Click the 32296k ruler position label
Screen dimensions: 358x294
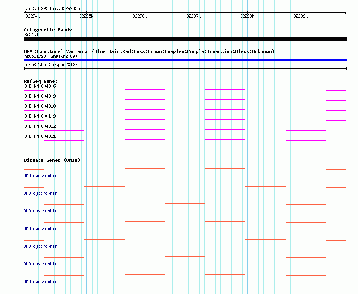click(140, 16)
